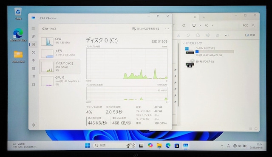Select Performance page icon in Task Manager sidebar
Viewport: 272px width, 157px height.
tap(34, 44)
